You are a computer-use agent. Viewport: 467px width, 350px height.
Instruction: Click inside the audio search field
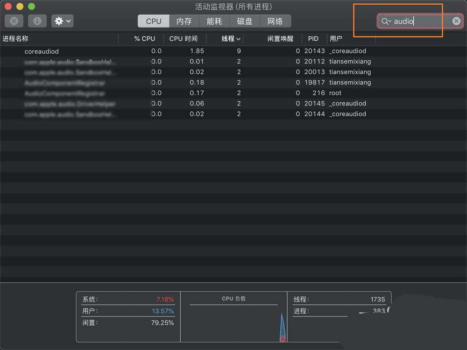[x=416, y=21]
